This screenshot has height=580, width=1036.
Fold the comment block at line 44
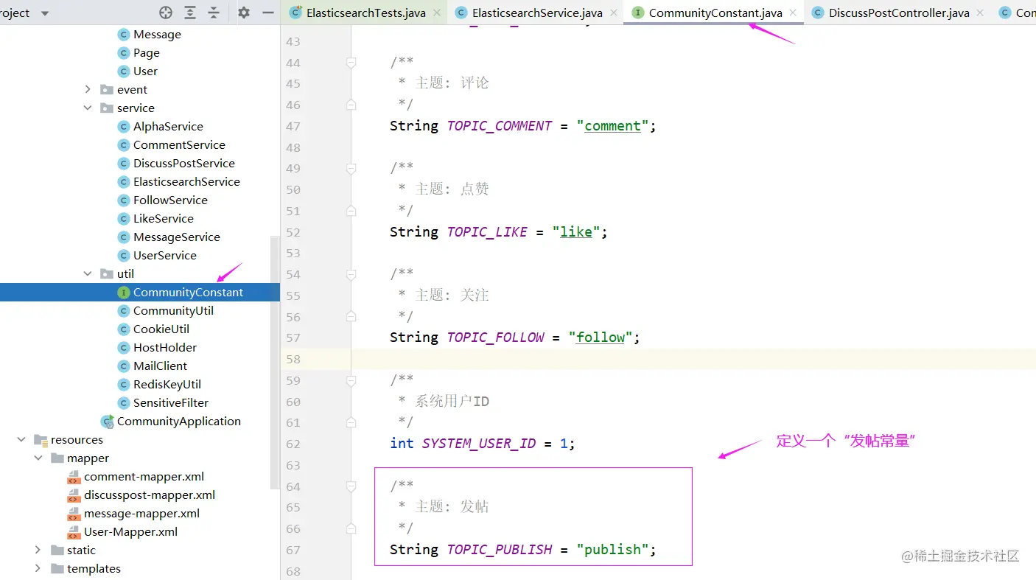coord(351,63)
